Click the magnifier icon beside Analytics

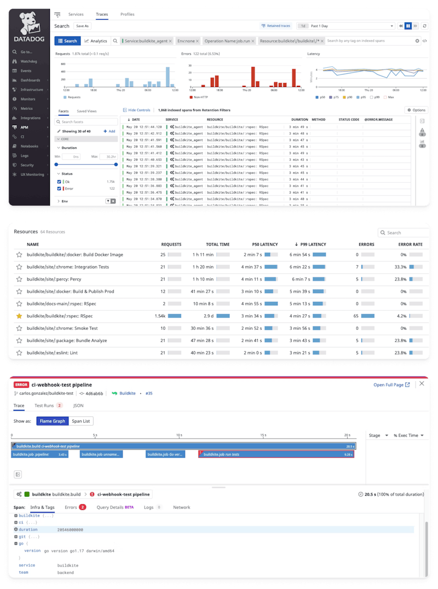coord(115,41)
